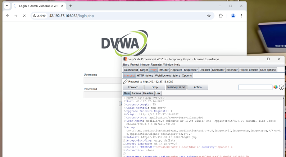Drop the intercepted request
286x157 pixels.
coord(154,87)
